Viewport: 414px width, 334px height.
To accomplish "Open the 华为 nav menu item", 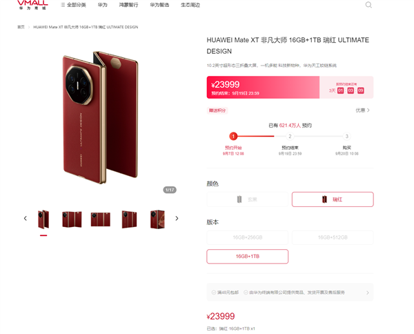I will pos(102,5).
